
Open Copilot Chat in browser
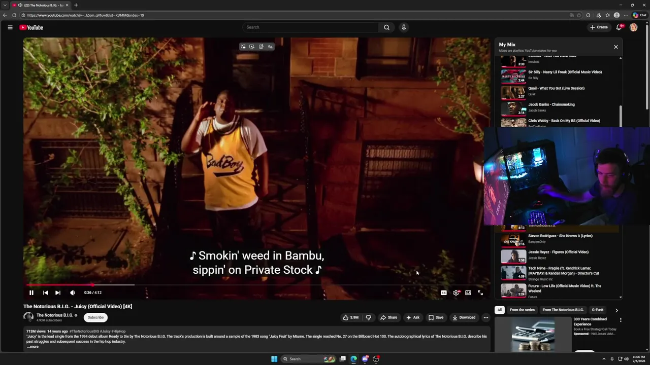point(639,15)
